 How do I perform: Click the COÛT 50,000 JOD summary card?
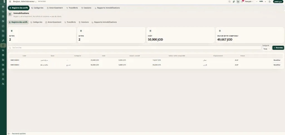[x=180, y=35]
